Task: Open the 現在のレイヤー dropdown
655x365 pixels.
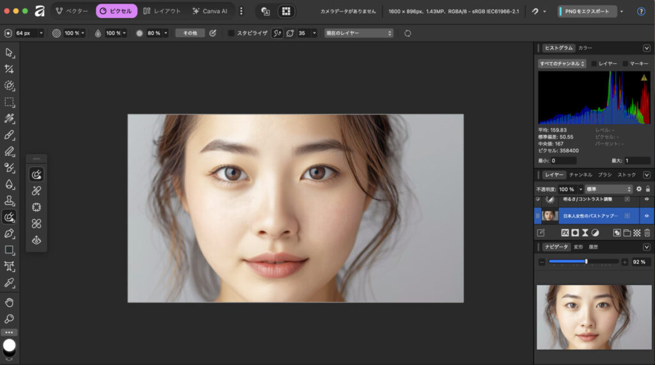Action: [358, 33]
